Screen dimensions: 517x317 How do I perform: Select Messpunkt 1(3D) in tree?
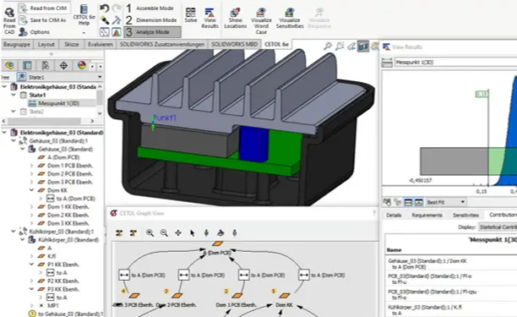[58, 103]
